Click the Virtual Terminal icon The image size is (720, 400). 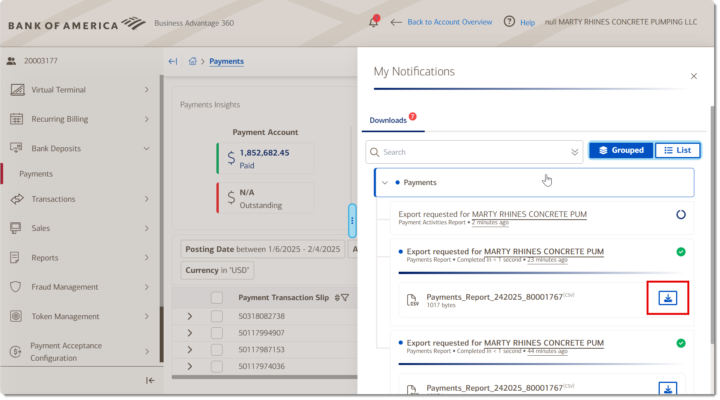pos(17,90)
